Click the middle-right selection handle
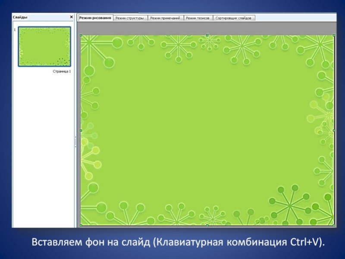 point(334,130)
